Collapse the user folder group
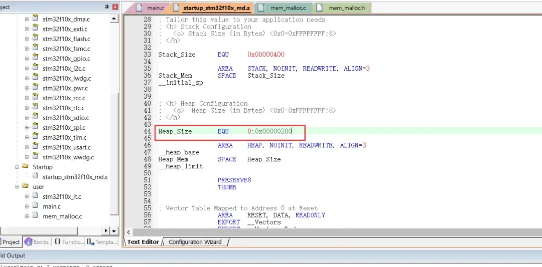 click(17, 187)
